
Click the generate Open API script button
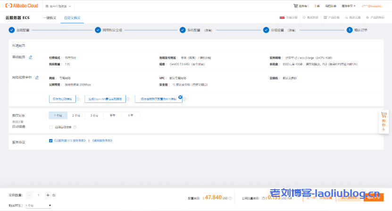click(x=106, y=99)
